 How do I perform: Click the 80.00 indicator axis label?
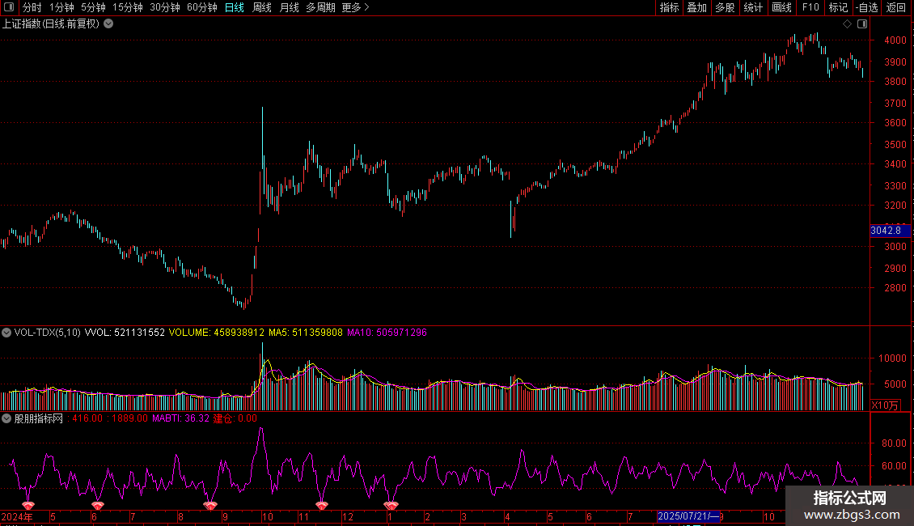894,443
